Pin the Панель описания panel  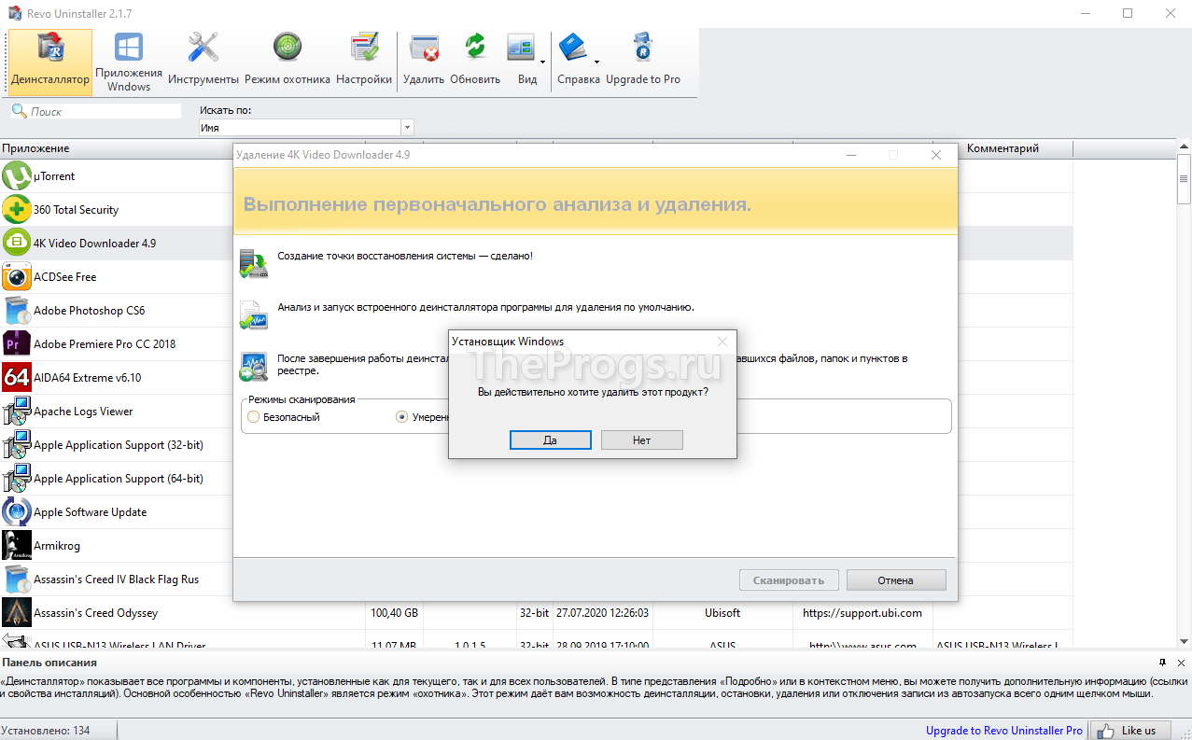[x=1160, y=663]
